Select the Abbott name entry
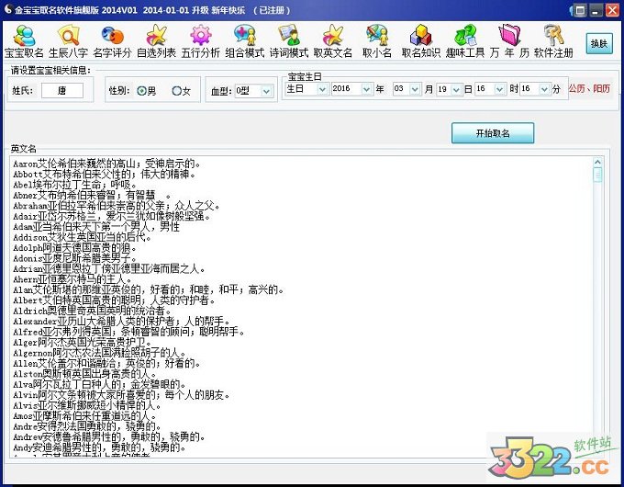624x487 pixels. pyautogui.click(x=105, y=175)
